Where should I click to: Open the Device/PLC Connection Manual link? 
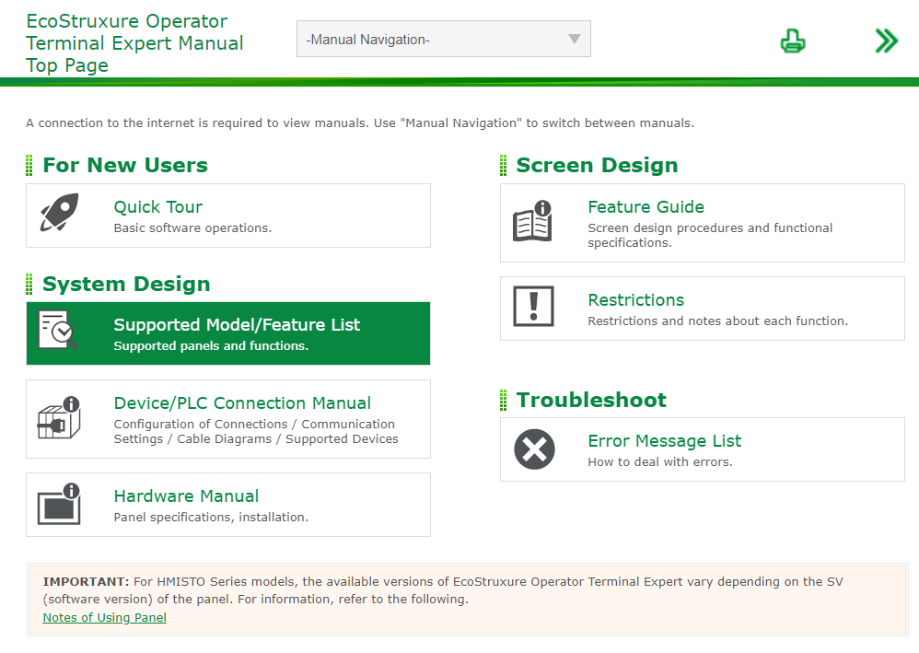tap(242, 403)
